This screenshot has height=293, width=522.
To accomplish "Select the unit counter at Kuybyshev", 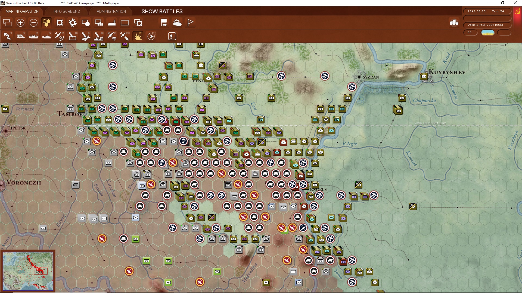I will point(424,76).
